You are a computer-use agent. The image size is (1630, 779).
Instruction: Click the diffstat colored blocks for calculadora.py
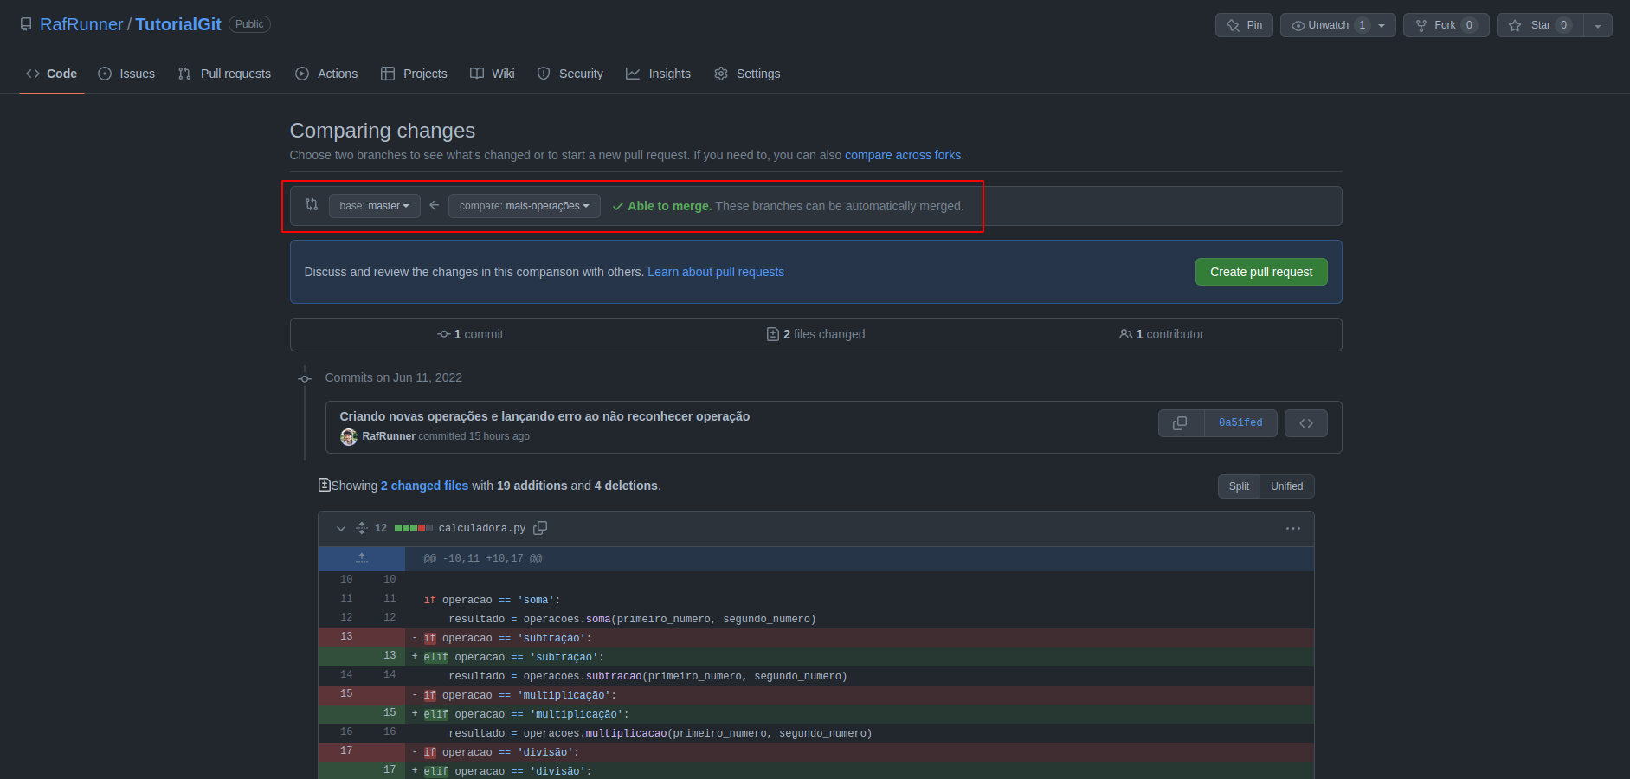[414, 528]
